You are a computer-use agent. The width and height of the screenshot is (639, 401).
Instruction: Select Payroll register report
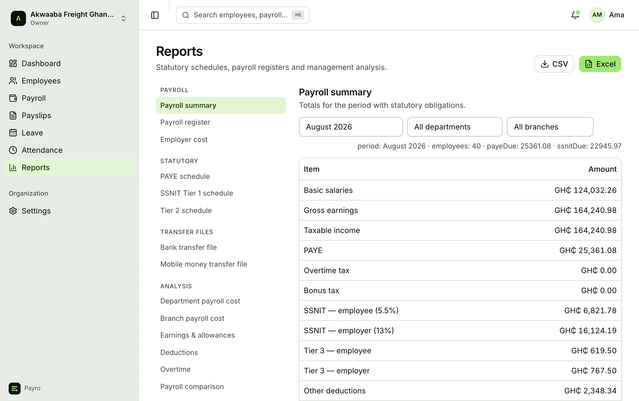pyautogui.click(x=221, y=122)
